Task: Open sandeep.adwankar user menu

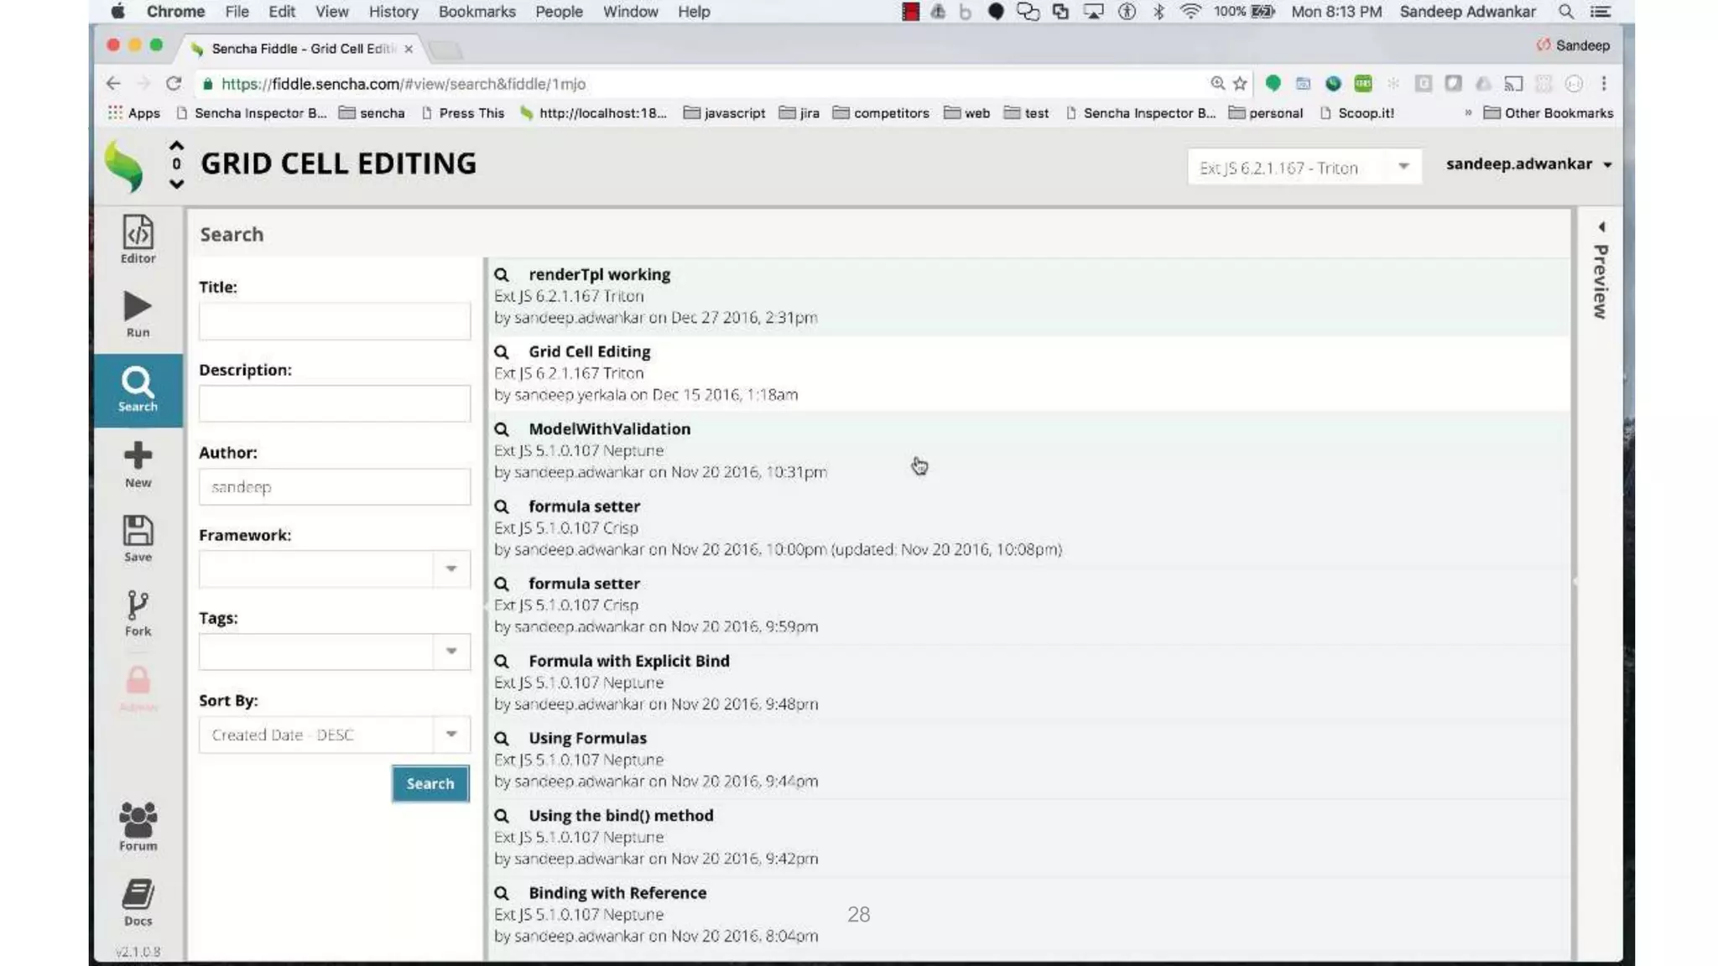Action: (x=1528, y=164)
